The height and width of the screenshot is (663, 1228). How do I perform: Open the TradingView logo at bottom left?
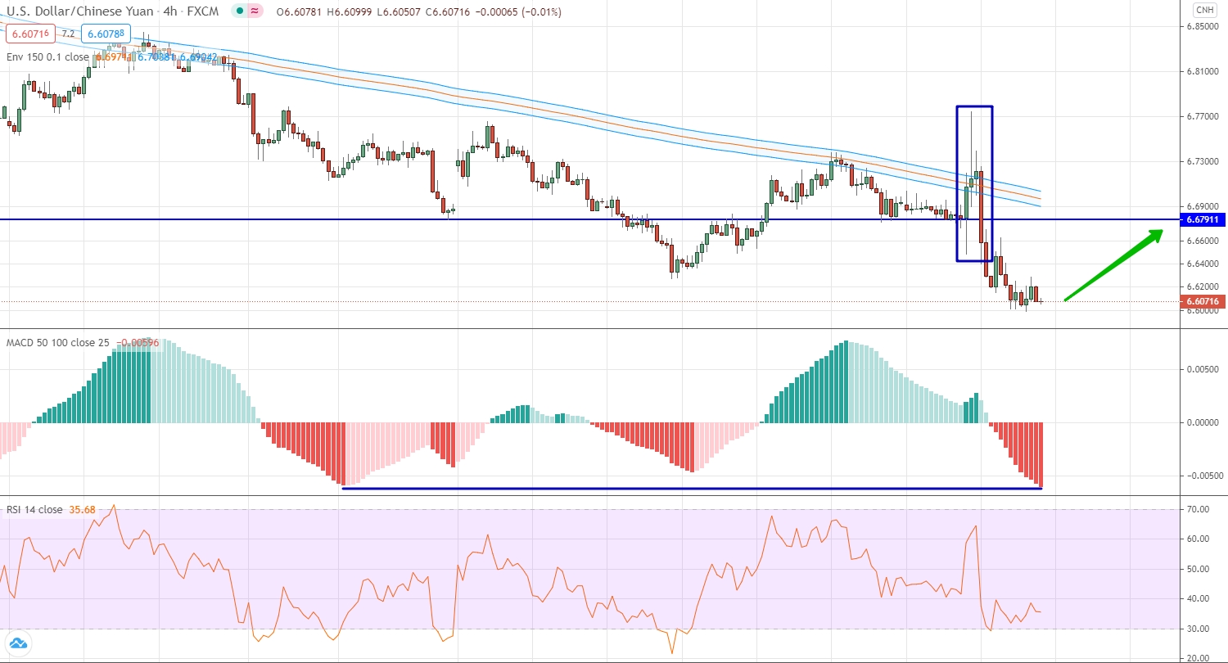[16, 643]
